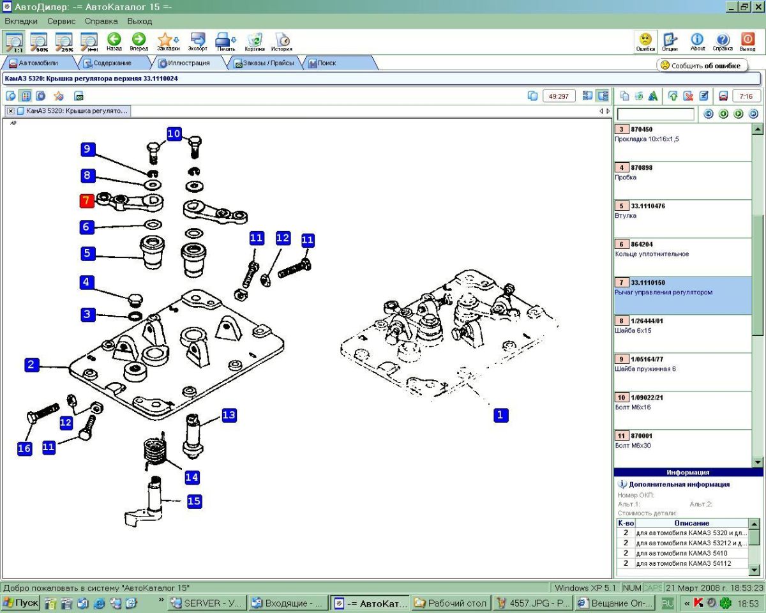
Task: Select part 33.1110476 Втулка in list
Action: pyautogui.click(x=682, y=218)
